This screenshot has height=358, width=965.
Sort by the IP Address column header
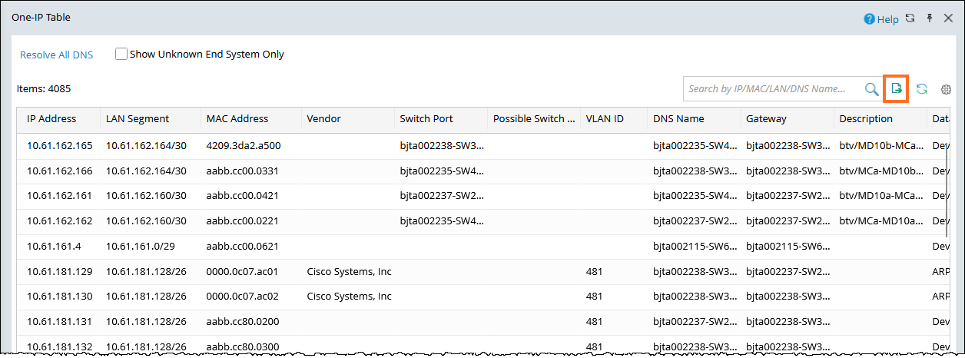[51, 119]
